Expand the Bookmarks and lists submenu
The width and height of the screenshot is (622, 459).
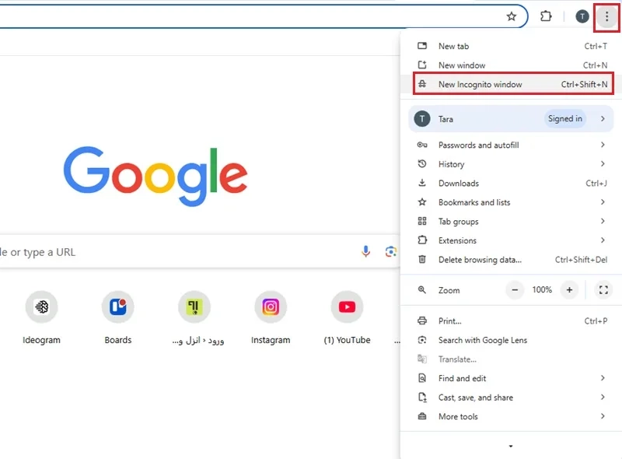pyautogui.click(x=605, y=202)
